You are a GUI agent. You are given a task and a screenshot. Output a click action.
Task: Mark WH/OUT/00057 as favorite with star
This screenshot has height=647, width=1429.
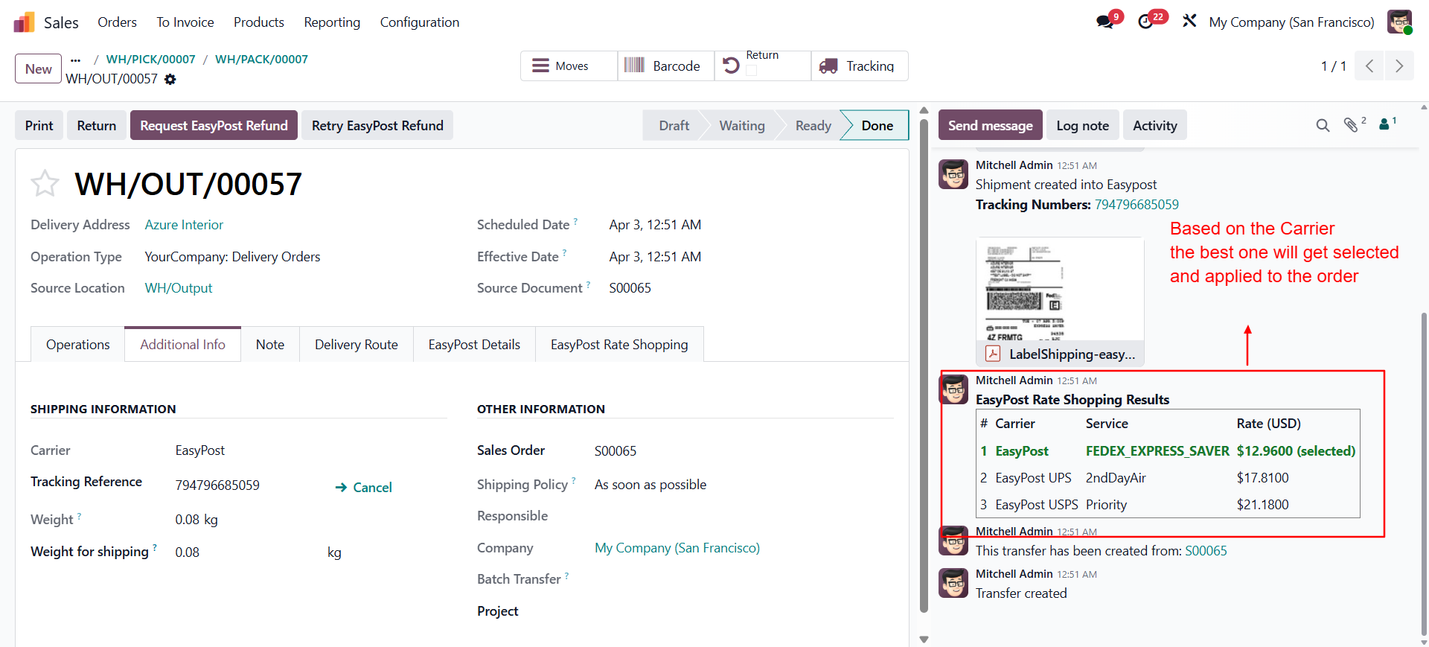point(45,183)
